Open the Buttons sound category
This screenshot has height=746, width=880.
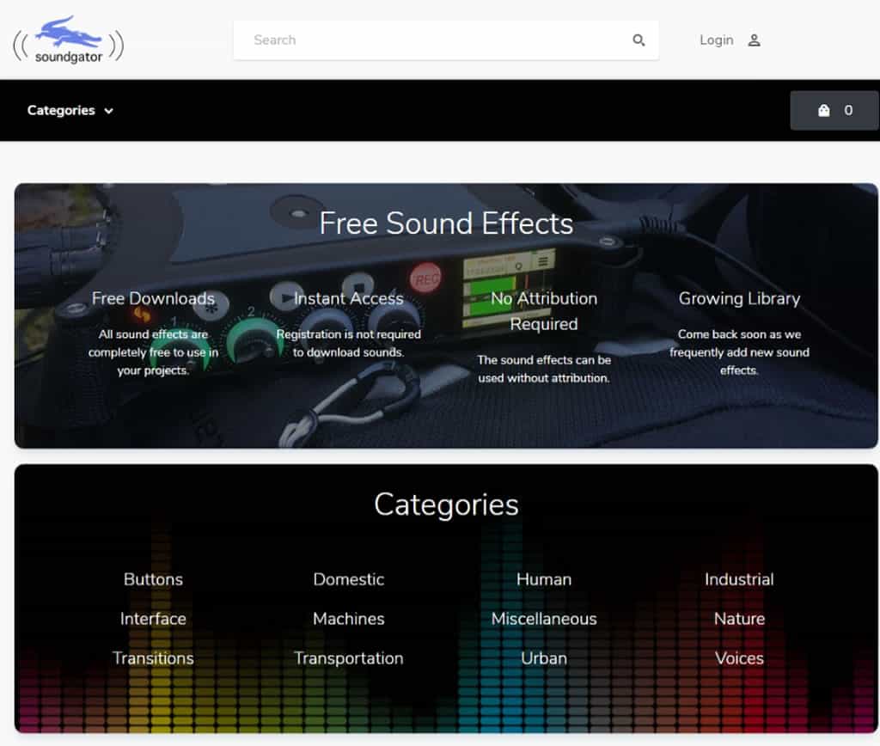click(x=153, y=579)
